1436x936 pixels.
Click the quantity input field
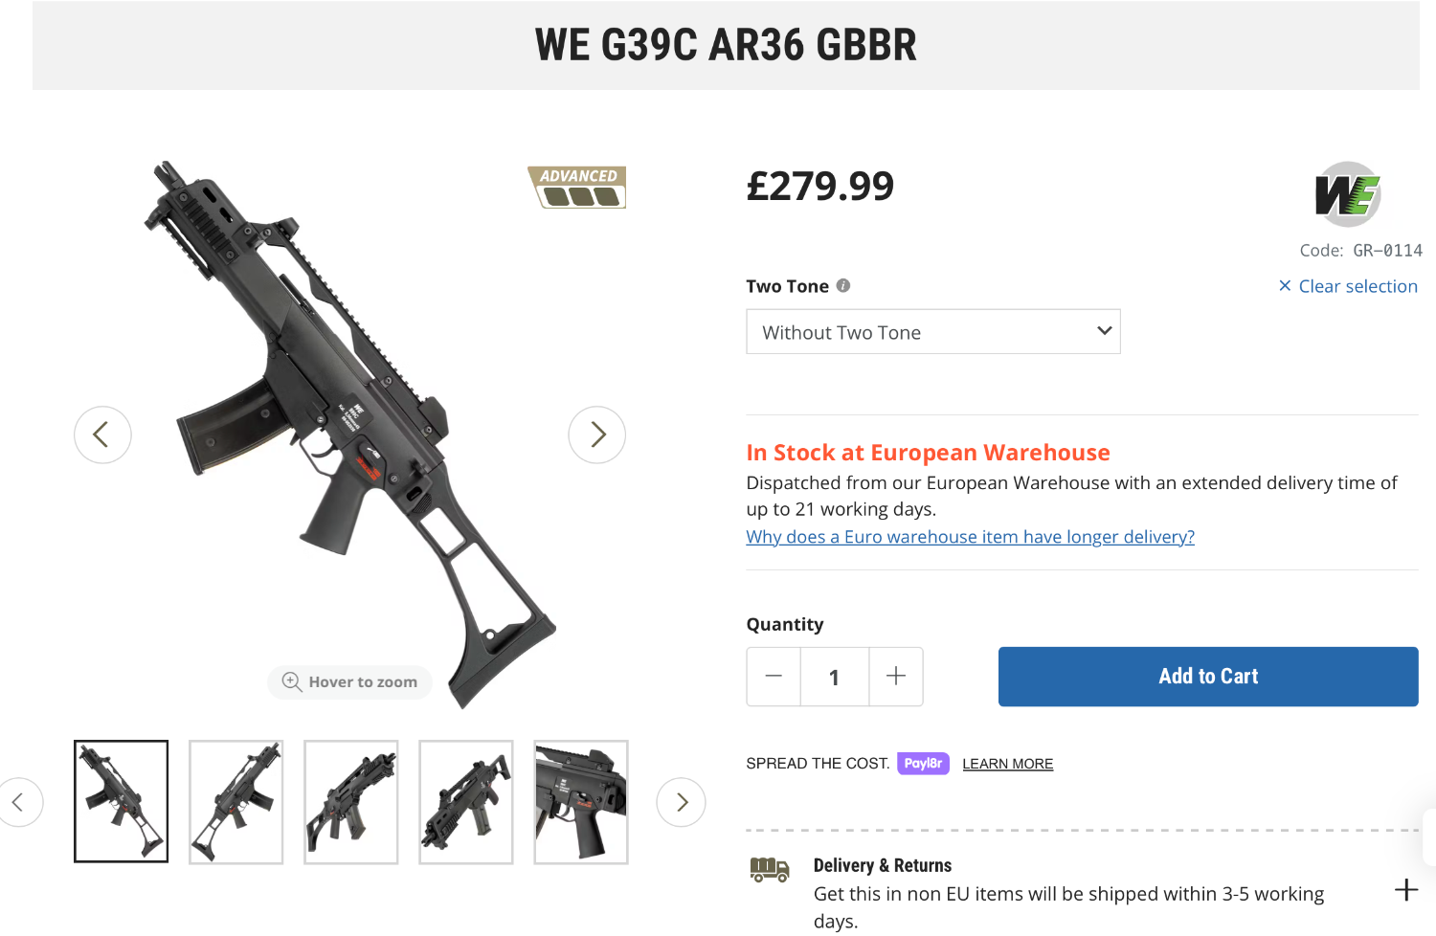[834, 677]
